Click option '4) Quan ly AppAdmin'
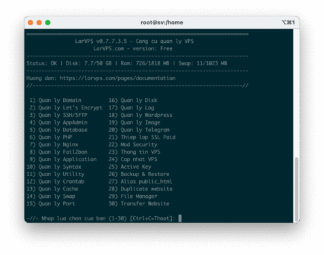This screenshot has width=324, height=255. click(58, 122)
